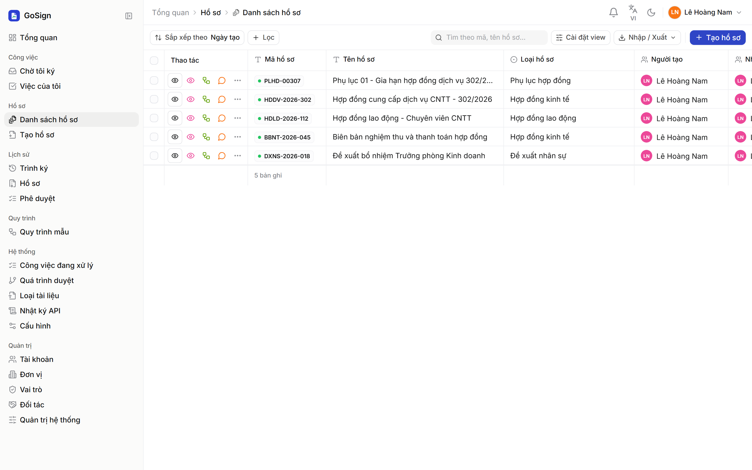The height and width of the screenshot is (470, 752).
Task: Click comment icon in HDDV-2026-302 row
Action: (222, 99)
